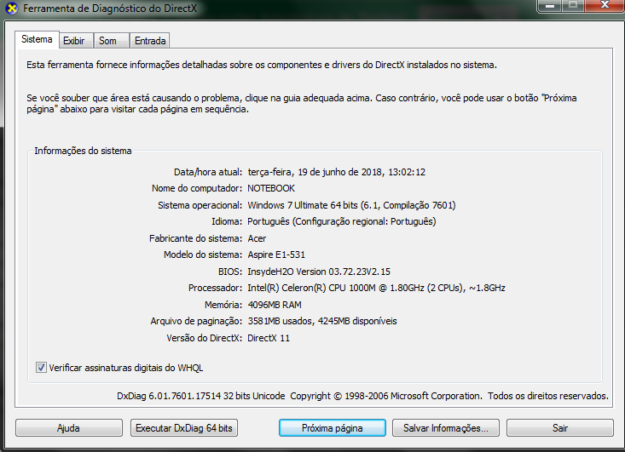Select the date value terça-feira, 19 de junho
This screenshot has height=452, width=625.
[337, 172]
